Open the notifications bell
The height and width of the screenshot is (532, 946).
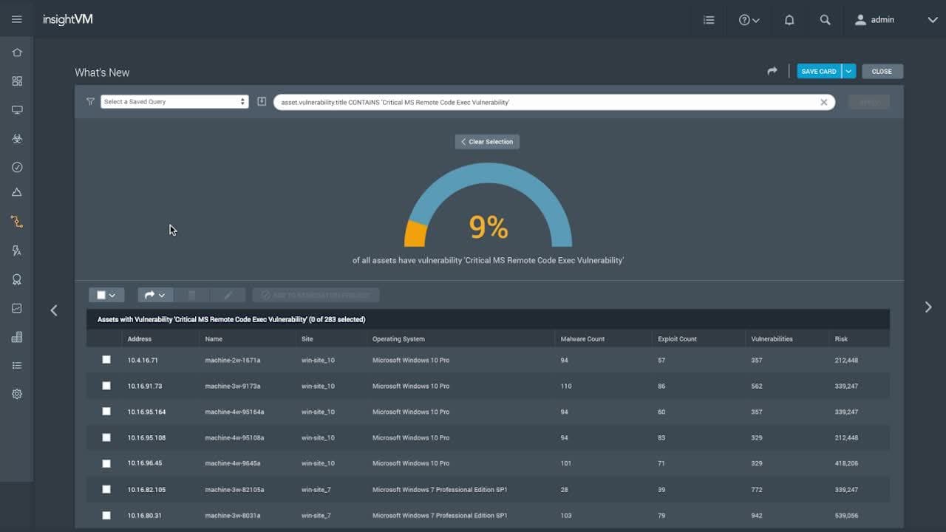pyautogui.click(x=789, y=20)
